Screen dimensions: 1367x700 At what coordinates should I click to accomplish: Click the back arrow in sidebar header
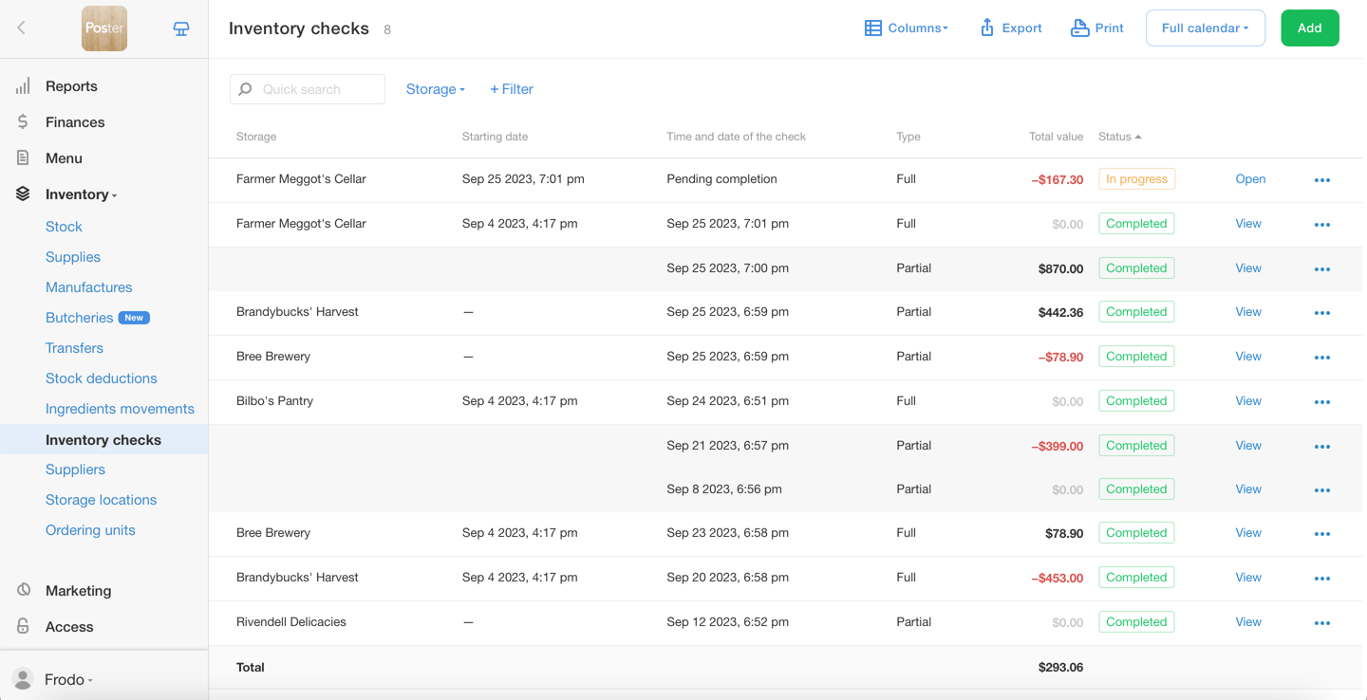[x=21, y=28]
